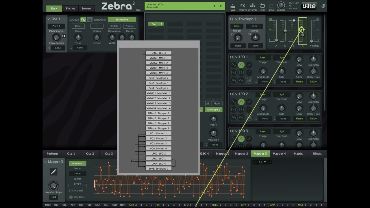370x208 pixels.
Task: Click the MMap3: Mapper 3 list entry
Action: (x=158, y=123)
